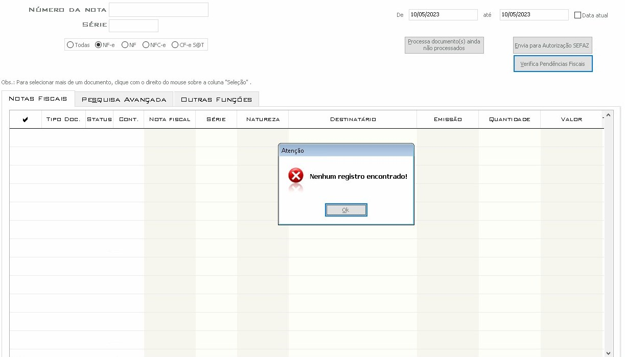Click the Quantidade column header

510,120
